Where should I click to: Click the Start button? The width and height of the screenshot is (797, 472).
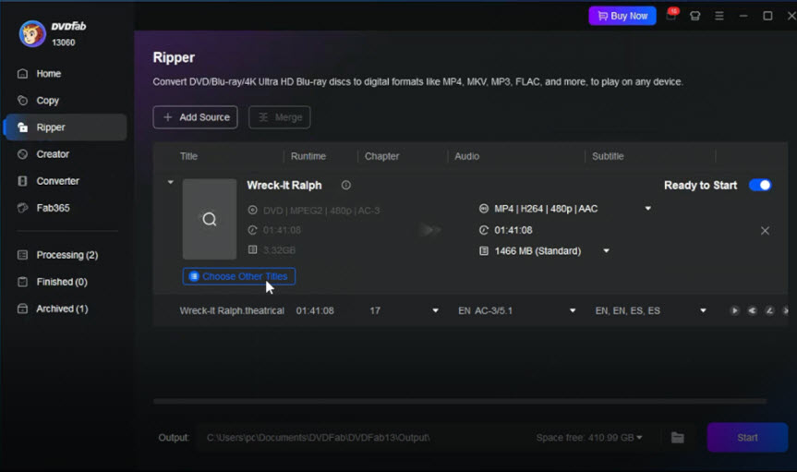pyautogui.click(x=747, y=438)
